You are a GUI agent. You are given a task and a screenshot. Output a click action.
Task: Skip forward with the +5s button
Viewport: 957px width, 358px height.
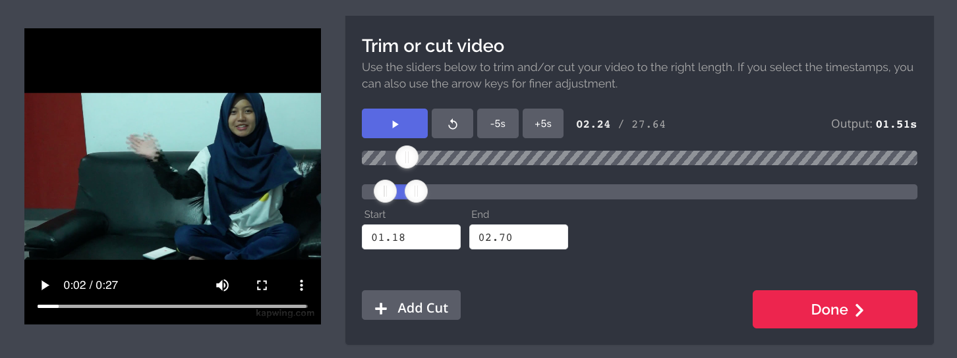tap(543, 124)
